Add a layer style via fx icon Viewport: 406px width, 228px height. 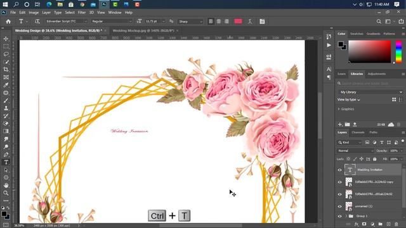pyautogui.click(x=357, y=224)
